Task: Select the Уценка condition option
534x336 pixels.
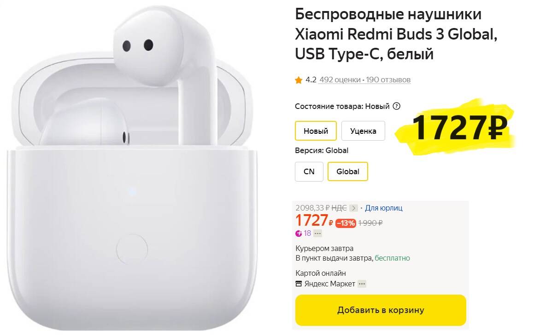Action: click(x=363, y=131)
